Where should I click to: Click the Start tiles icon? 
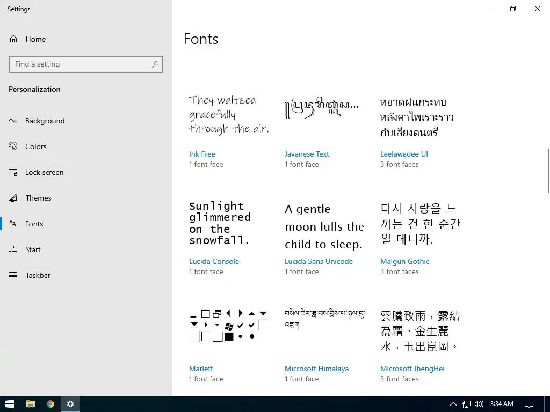[x=13, y=249]
